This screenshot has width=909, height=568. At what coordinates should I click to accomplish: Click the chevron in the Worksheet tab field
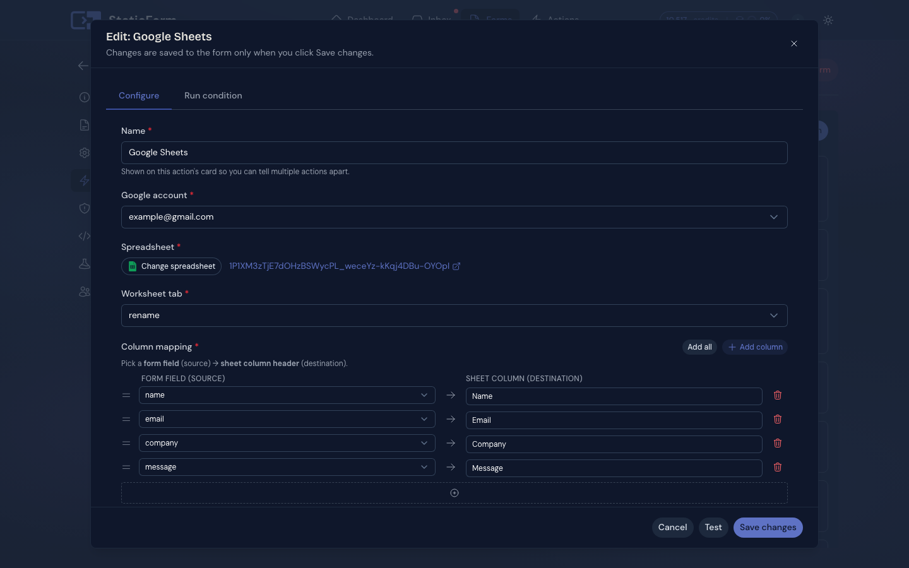tap(774, 316)
